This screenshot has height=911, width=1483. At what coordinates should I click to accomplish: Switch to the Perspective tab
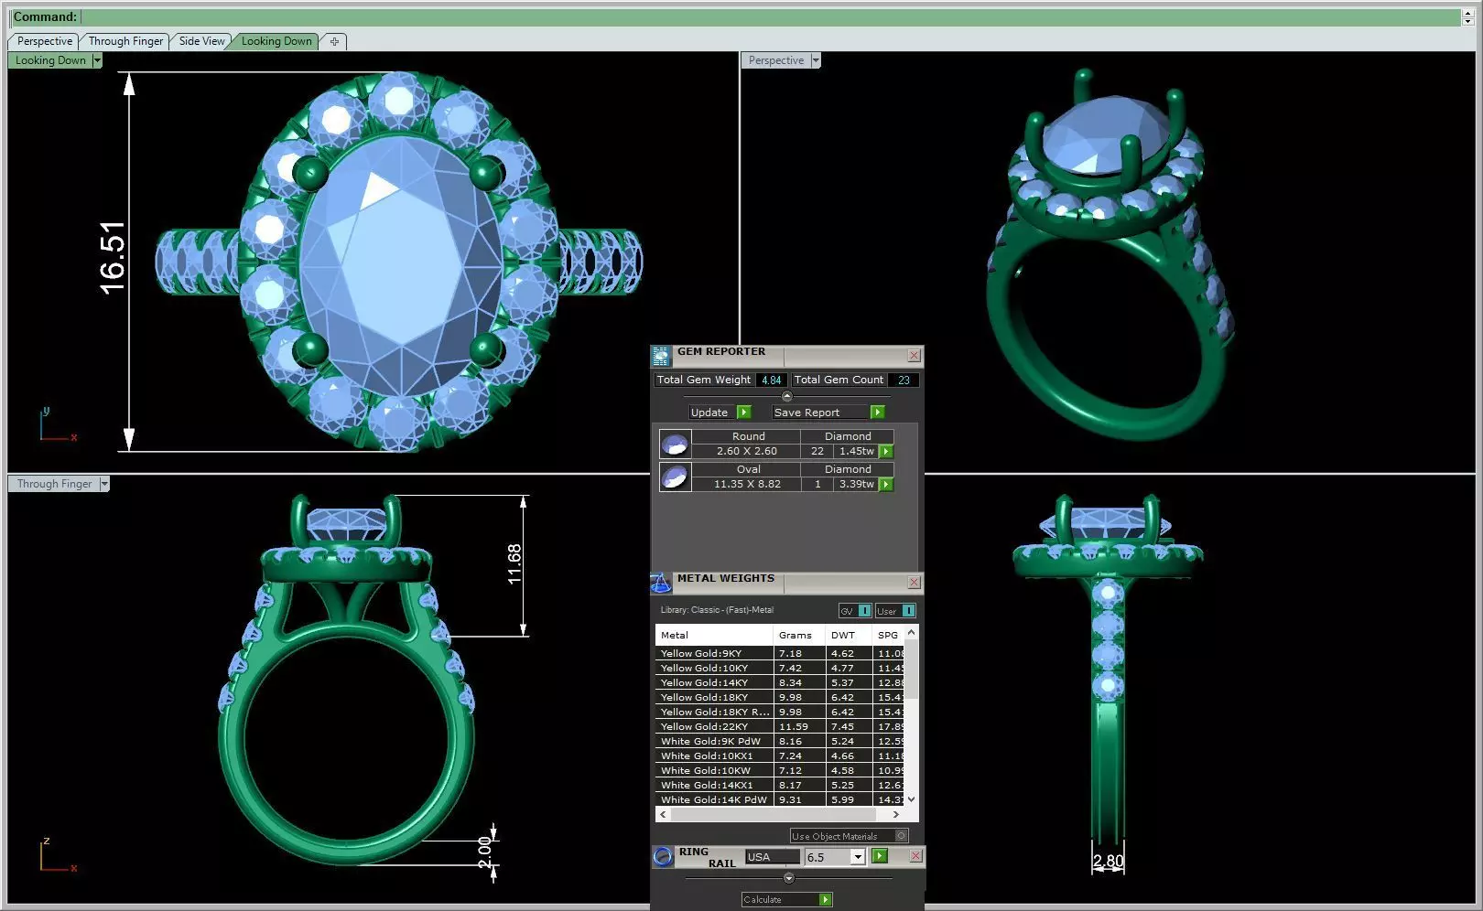[44, 41]
